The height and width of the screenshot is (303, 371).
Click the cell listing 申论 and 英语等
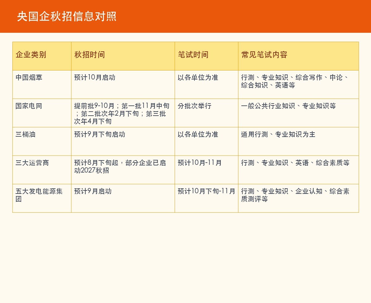298,84
